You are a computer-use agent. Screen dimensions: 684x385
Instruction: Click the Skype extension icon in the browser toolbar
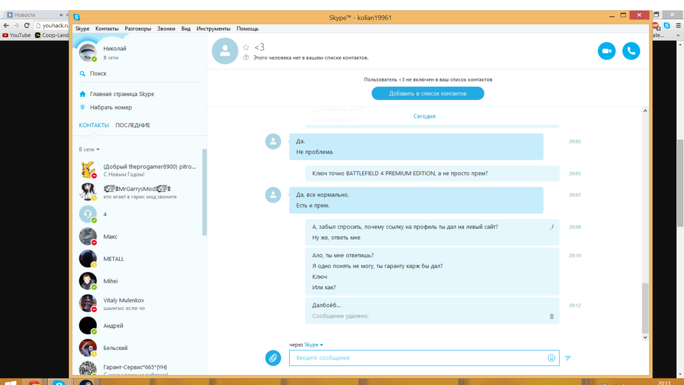(x=667, y=25)
